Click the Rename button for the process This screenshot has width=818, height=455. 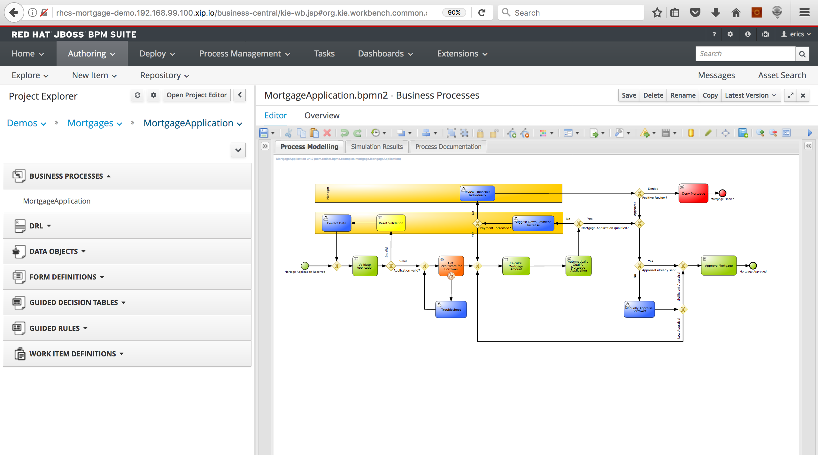pyautogui.click(x=683, y=95)
